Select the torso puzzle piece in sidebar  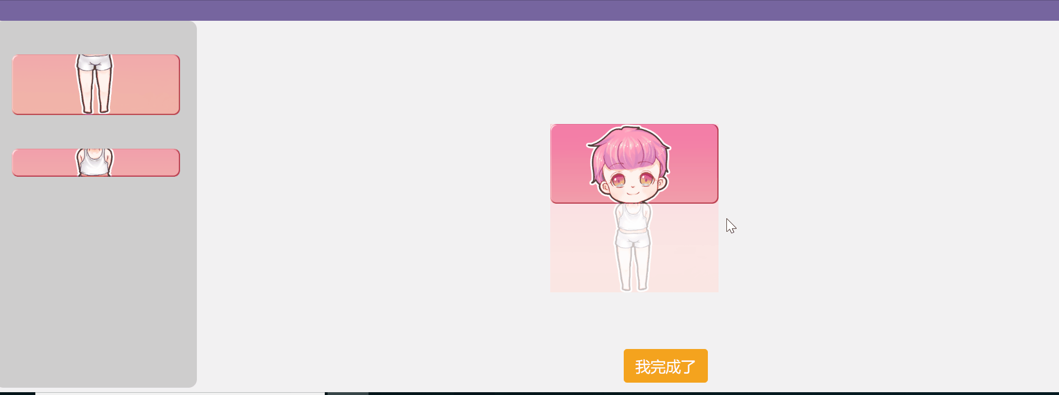click(x=96, y=163)
